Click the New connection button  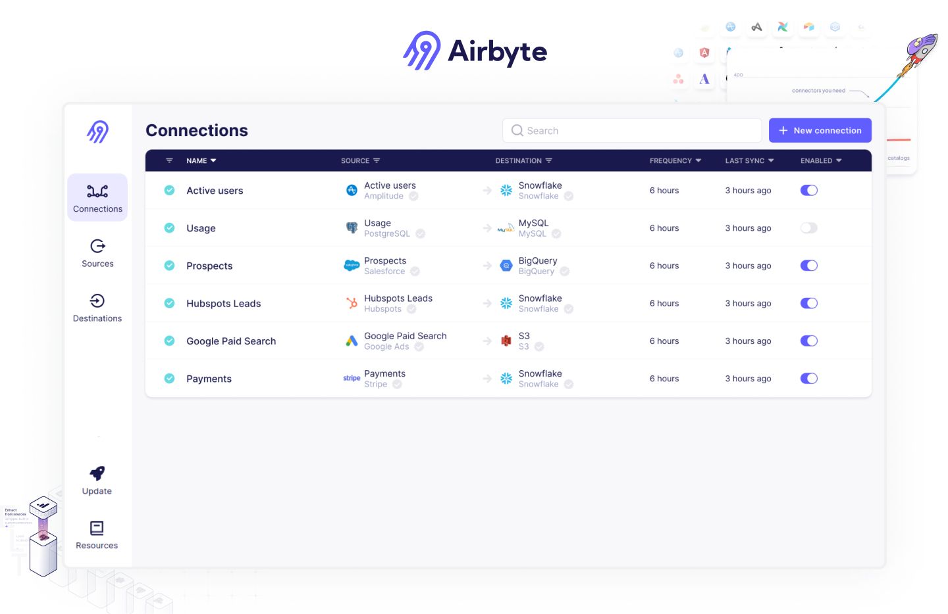(820, 130)
